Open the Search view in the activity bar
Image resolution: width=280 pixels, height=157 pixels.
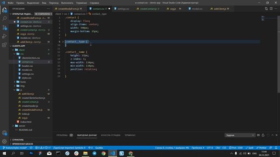(4, 18)
